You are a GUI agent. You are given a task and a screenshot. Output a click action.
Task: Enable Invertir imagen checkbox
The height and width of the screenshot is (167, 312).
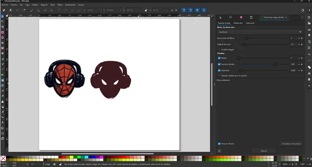[x=219, y=49]
